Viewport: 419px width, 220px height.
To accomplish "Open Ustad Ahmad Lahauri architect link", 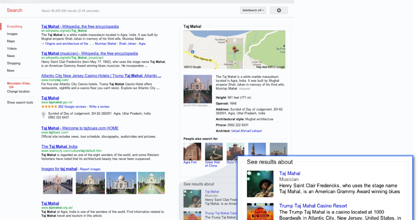I will coord(247,131).
